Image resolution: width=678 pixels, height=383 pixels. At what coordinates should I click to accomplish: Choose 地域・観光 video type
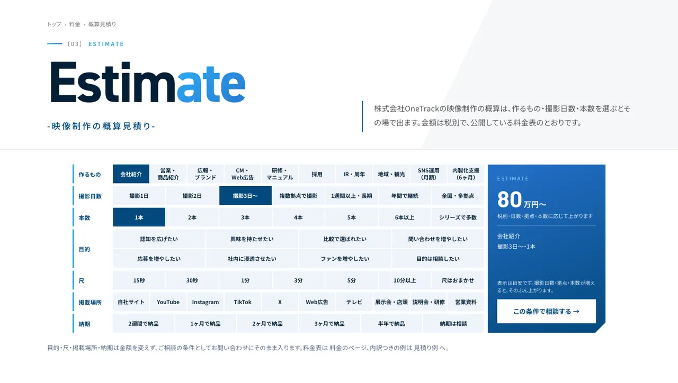click(x=391, y=174)
